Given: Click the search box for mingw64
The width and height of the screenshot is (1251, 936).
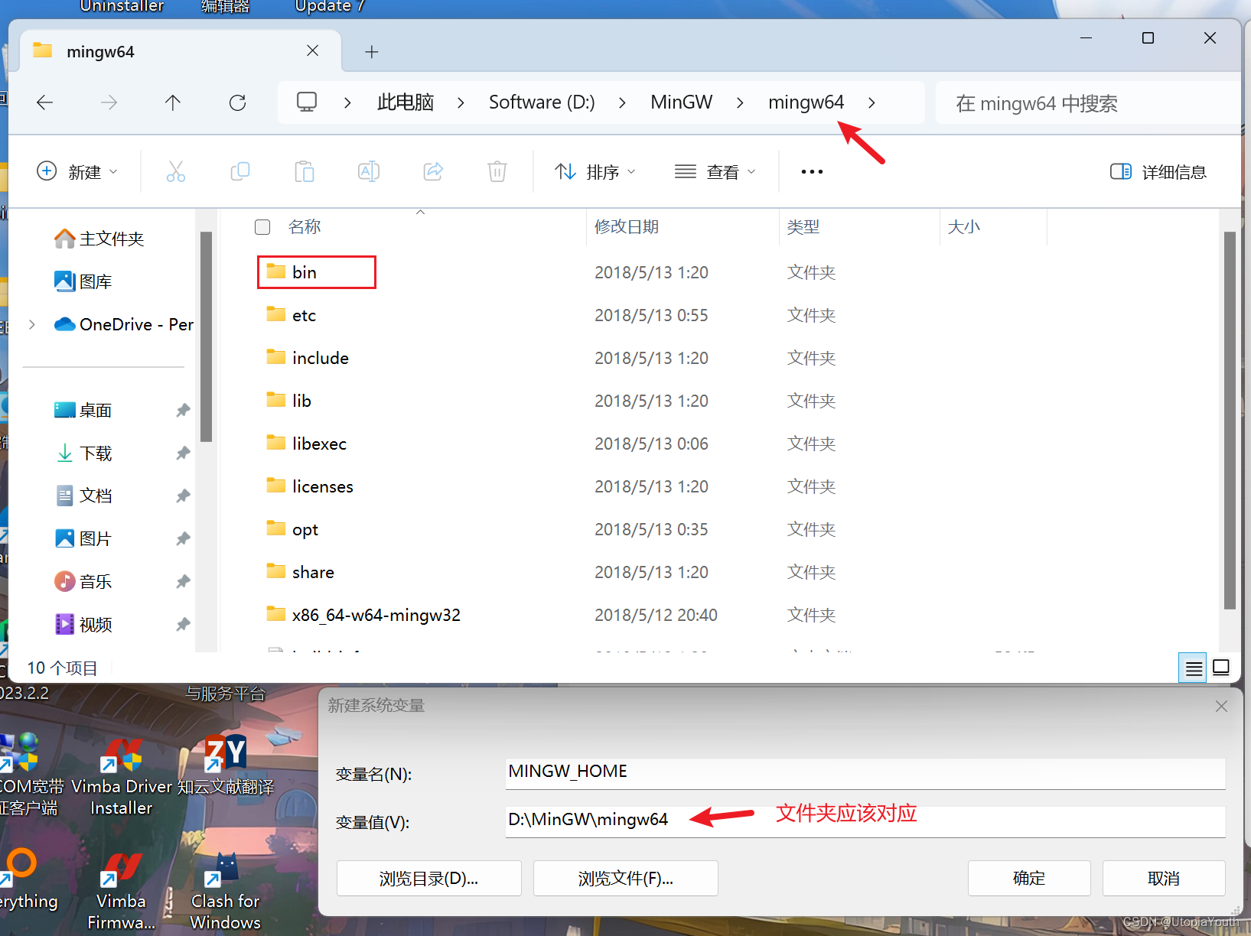Looking at the screenshot, I should coord(1086,103).
